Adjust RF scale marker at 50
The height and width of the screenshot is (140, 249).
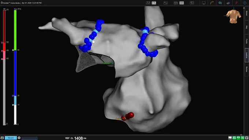click(2, 43)
